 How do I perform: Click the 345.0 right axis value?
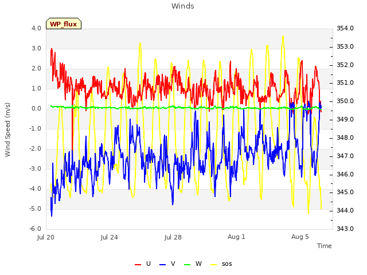pos(345,192)
